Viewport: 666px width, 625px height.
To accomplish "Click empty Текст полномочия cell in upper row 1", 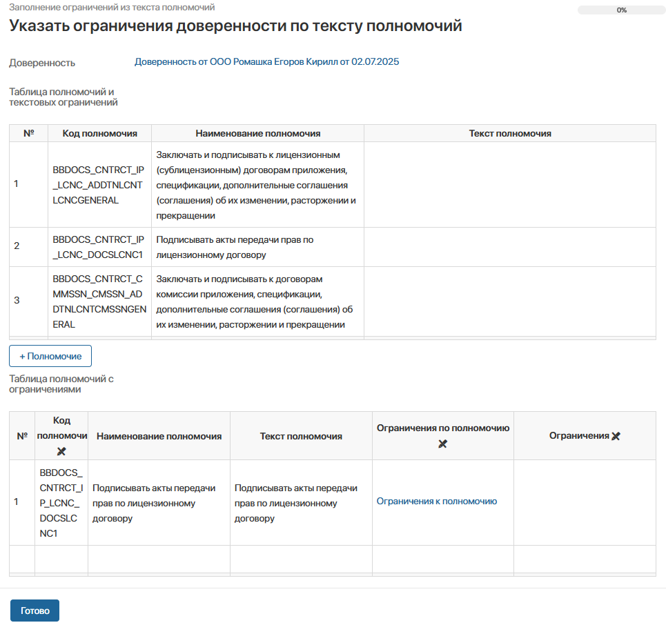I will point(509,185).
